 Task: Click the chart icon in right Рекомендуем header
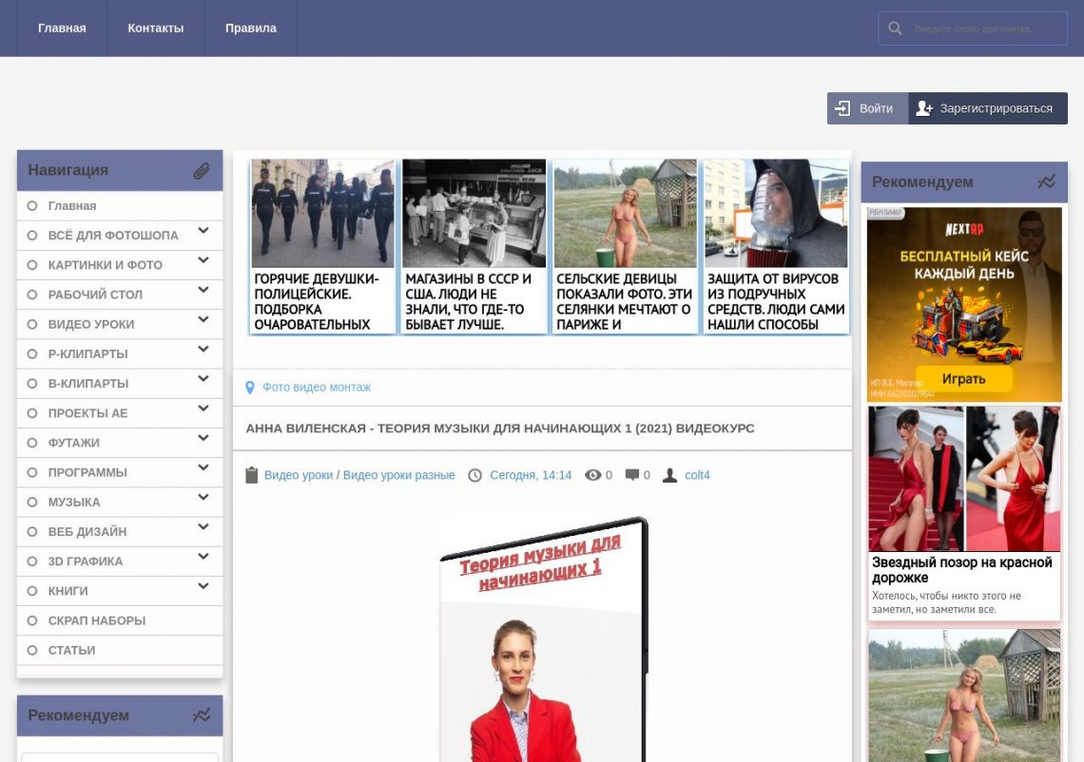[1046, 181]
